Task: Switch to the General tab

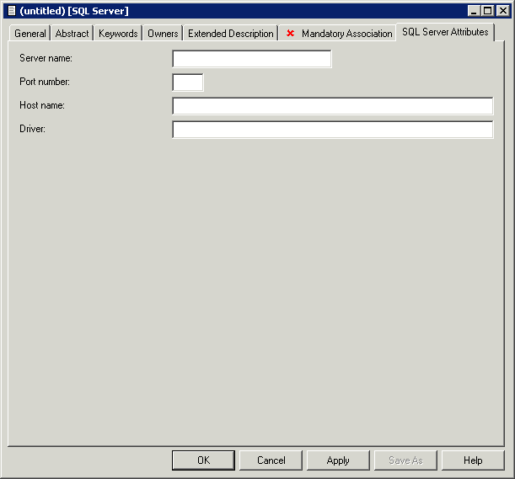Action: (30, 34)
